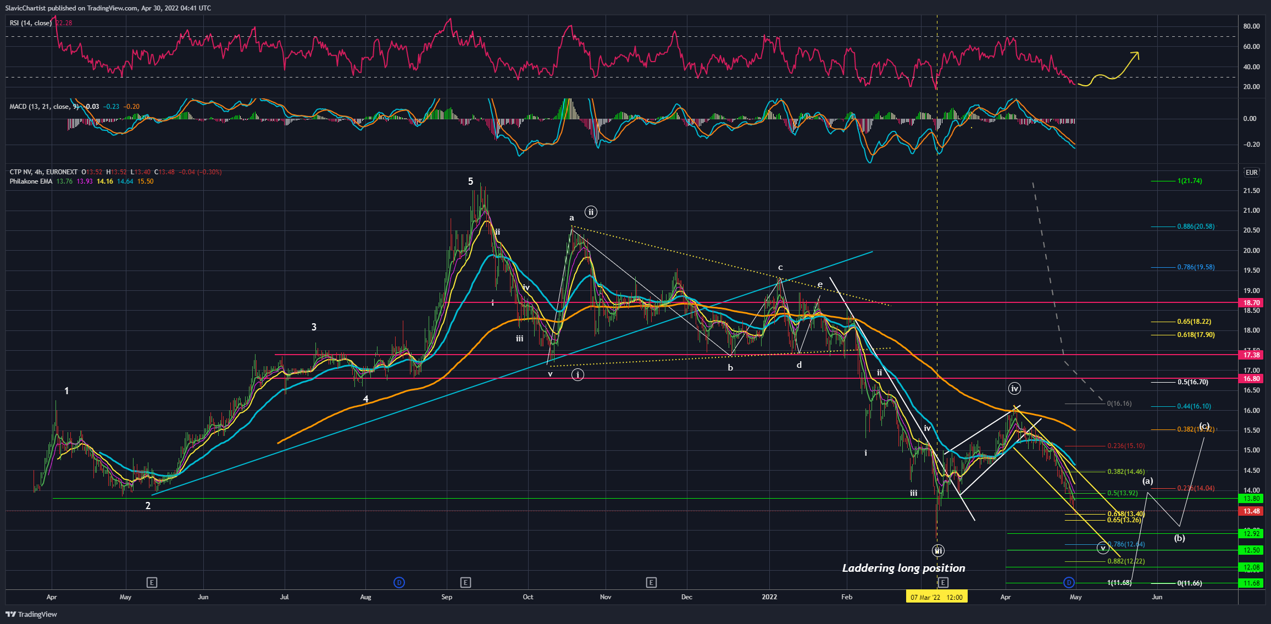Click the circled iv wave label
This screenshot has height=624, width=1271.
[x=1014, y=389]
